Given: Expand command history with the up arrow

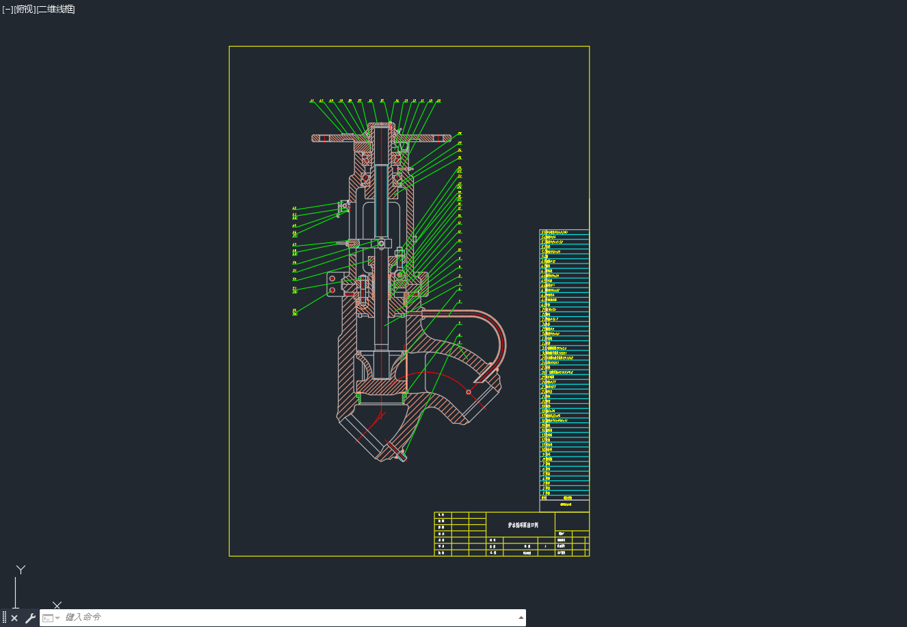Looking at the screenshot, I should tap(521, 618).
